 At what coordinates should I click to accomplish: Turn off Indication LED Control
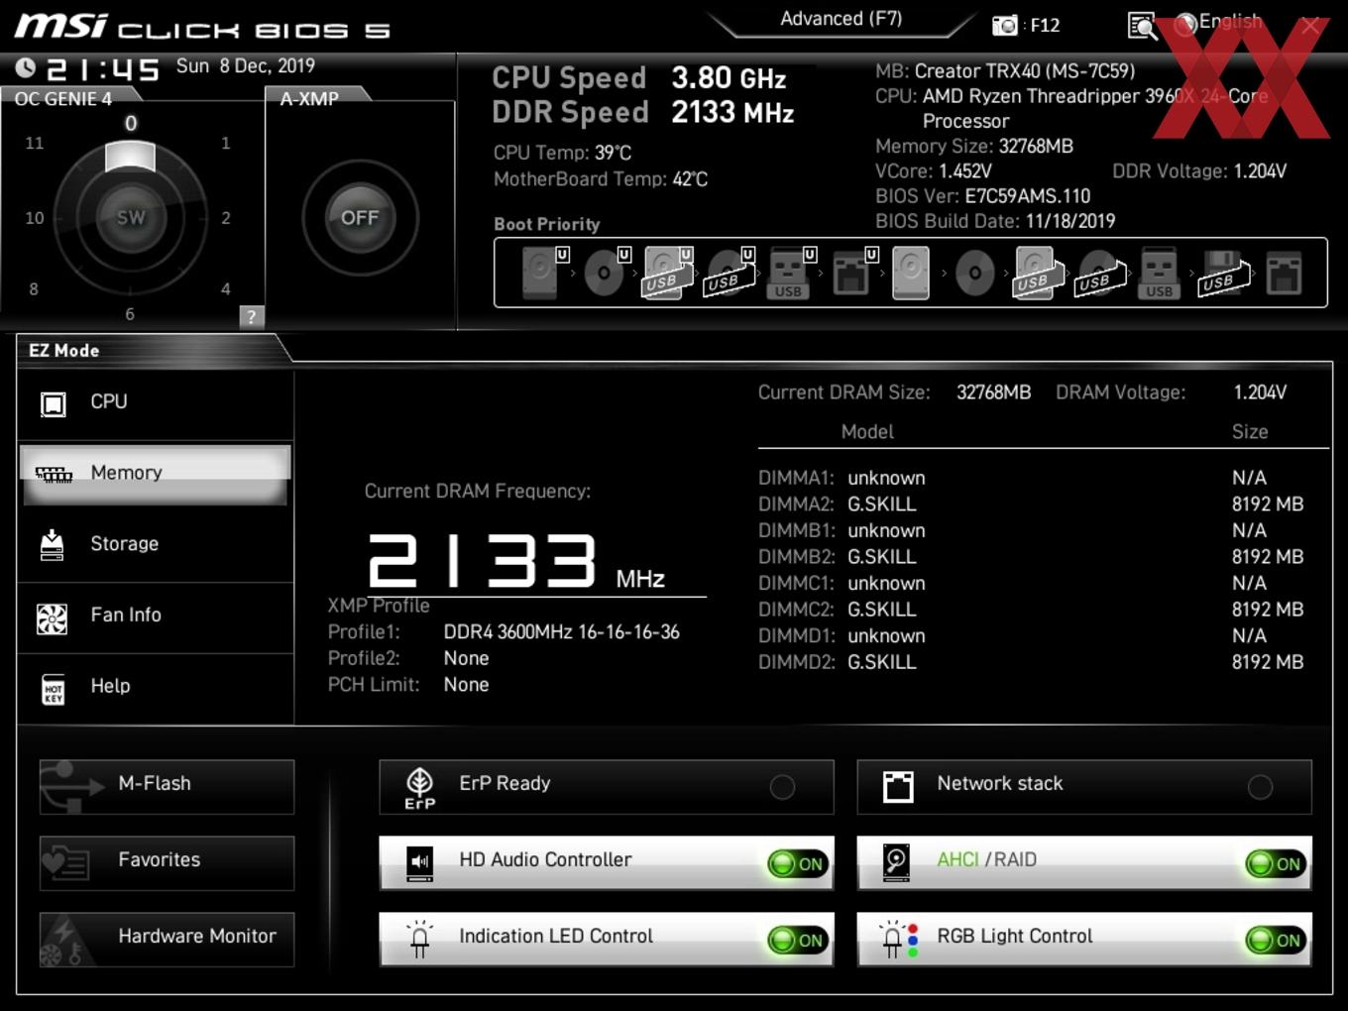798,941
